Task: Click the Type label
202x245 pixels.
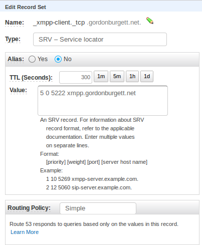Action: pos(13,39)
